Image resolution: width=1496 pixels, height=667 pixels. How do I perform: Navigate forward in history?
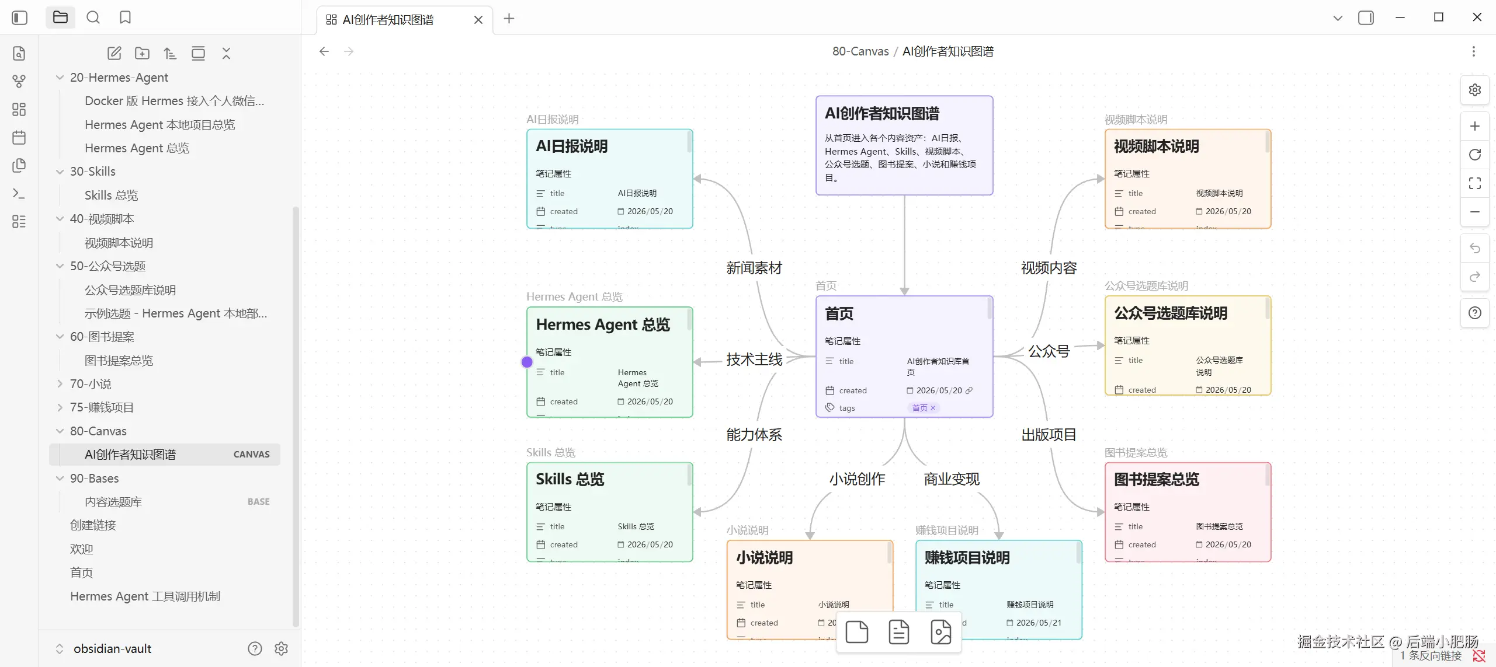(349, 51)
